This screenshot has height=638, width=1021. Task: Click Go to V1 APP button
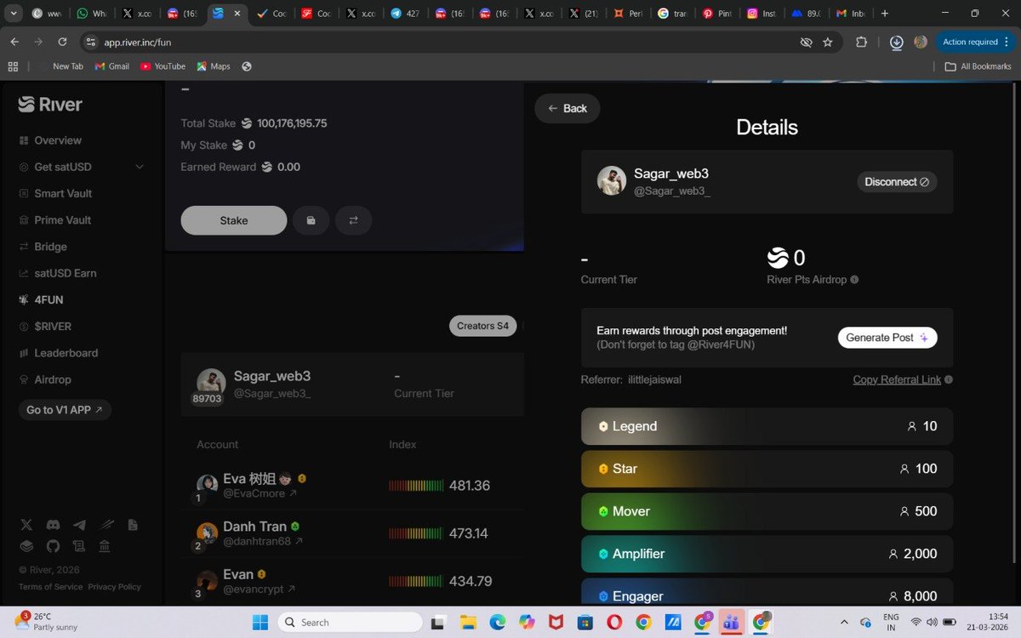click(x=65, y=410)
